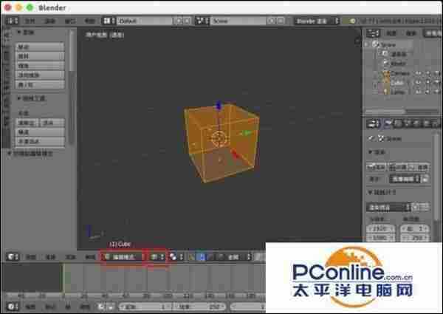
Task: Click the Blender logo icon in the info header
Action: [x=352, y=21]
